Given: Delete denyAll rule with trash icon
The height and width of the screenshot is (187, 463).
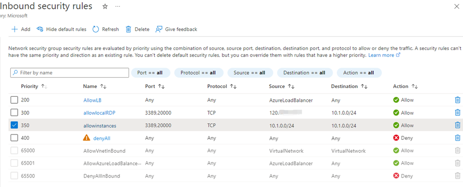Looking at the screenshot, I should 457,138.
